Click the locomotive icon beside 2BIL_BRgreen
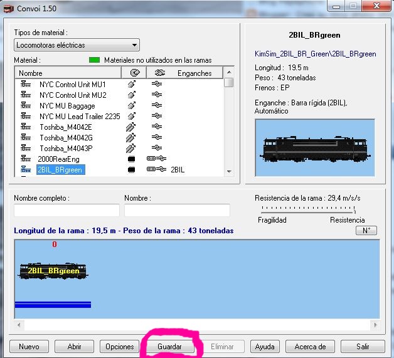Viewport: 394px width, 358px height. 26,169
